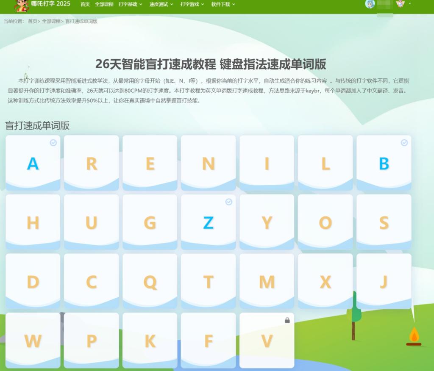
Task: Select the letter Q lesson card
Action: [x=150, y=281]
